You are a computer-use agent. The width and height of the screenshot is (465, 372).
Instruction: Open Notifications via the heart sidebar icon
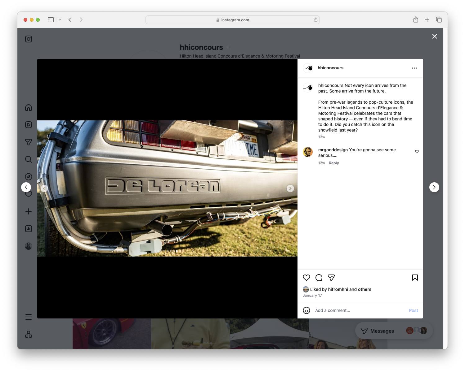[x=28, y=194]
